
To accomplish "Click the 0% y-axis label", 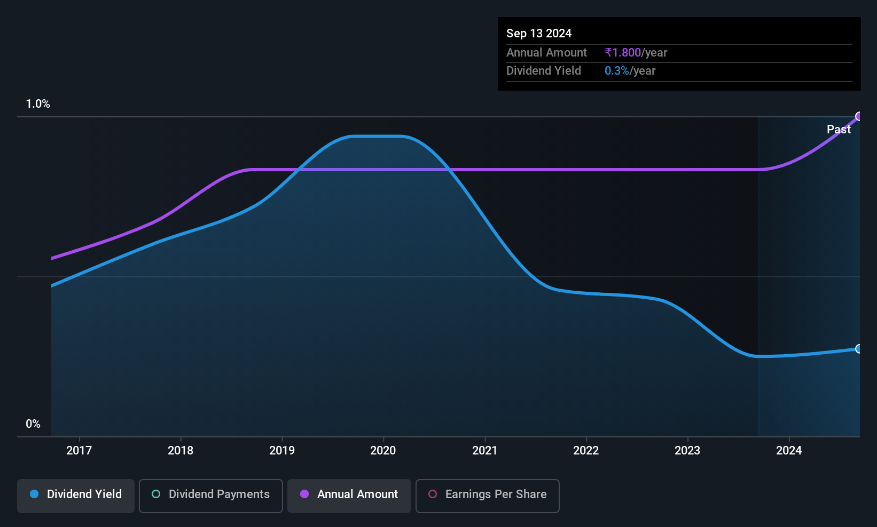I will 33,424.
